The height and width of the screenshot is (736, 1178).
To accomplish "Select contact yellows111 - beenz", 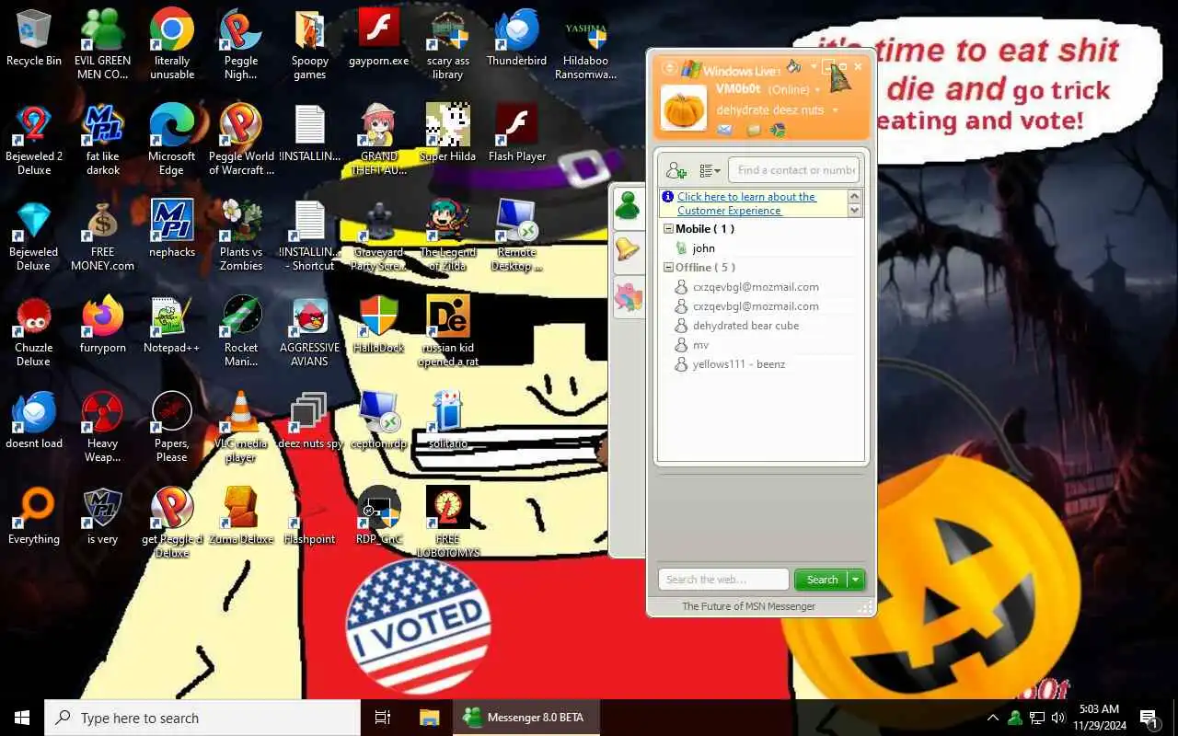I will click(x=738, y=364).
